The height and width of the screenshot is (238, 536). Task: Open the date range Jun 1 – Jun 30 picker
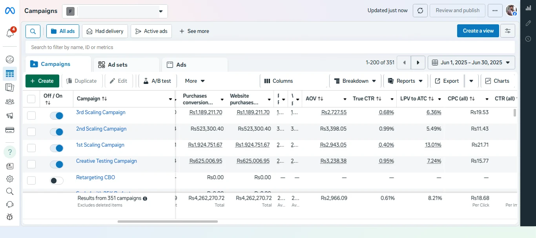[471, 62]
